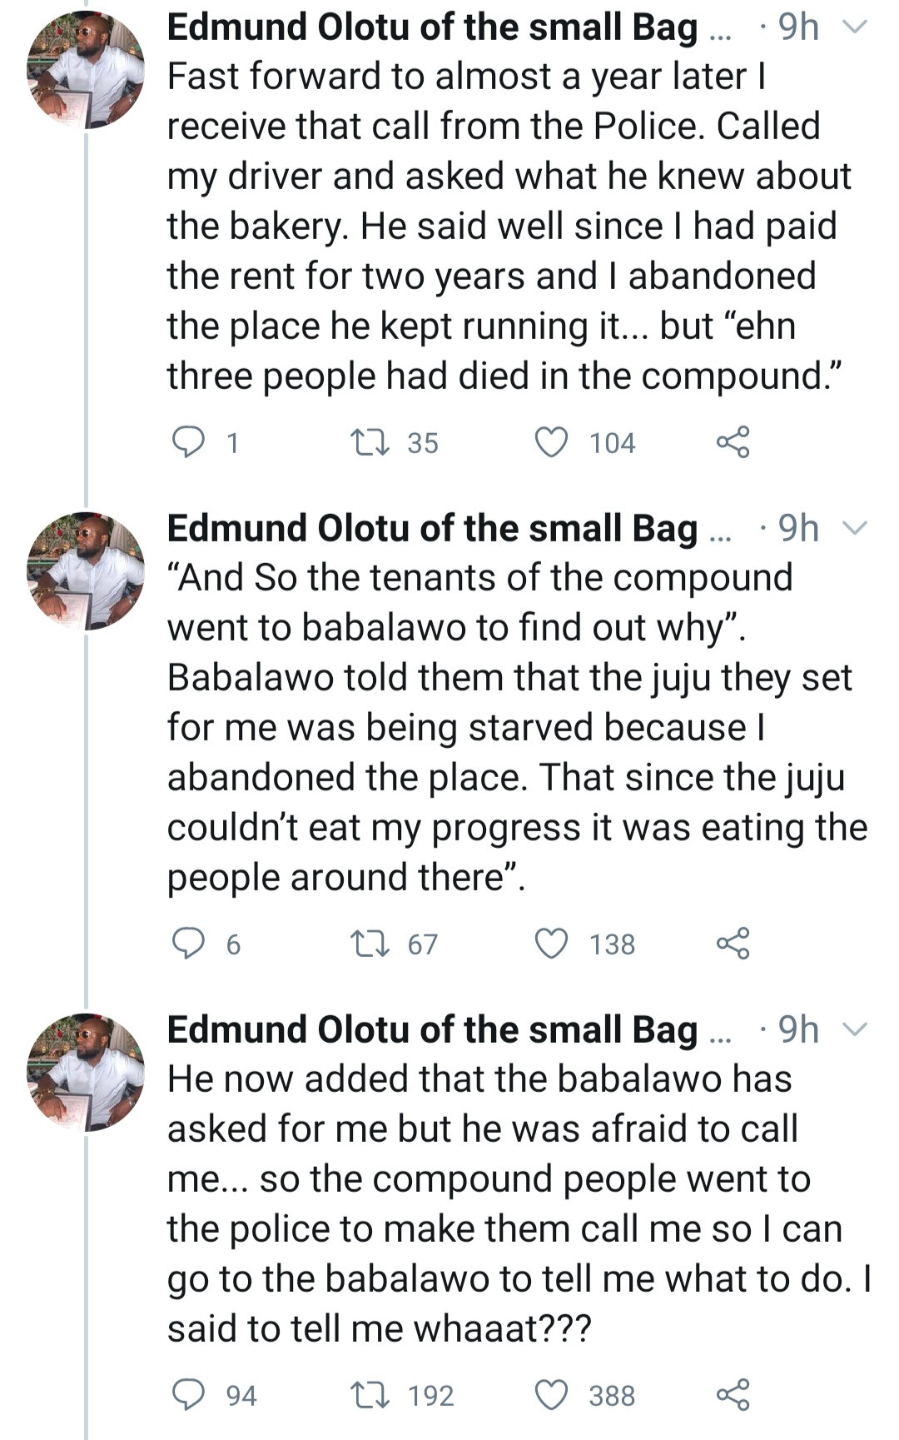Share the tweet about the starved juju
The height and width of the screenshot is (1440, 899).
(733, 944)
